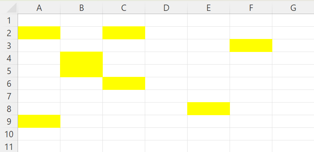Screen dimensions: 314x152
Task: Select row 11 header
Action: pos(9,146)
